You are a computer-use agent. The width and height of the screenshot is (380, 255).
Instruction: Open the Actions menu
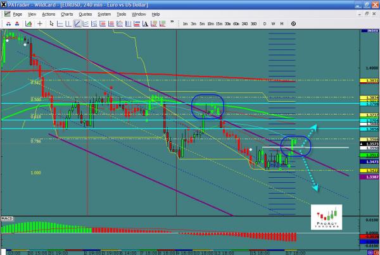[x=49, y=15]
